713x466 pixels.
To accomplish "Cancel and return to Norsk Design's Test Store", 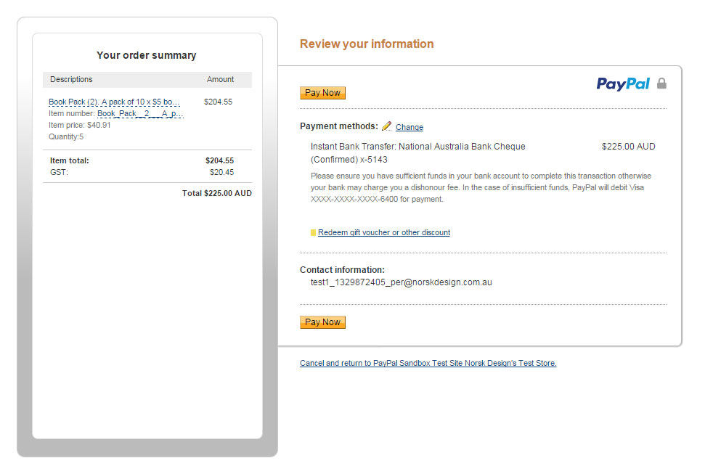I will tap(428, 364).
